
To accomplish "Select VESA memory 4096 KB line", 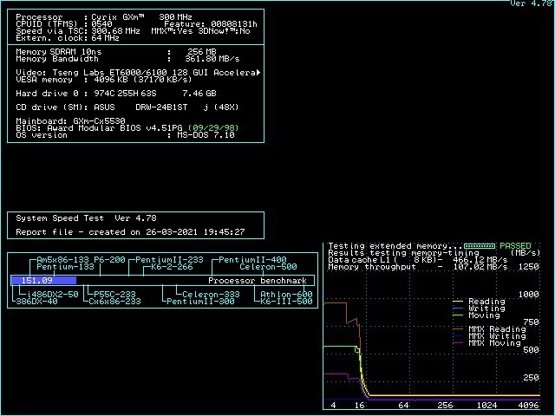I will click(104, 80).
